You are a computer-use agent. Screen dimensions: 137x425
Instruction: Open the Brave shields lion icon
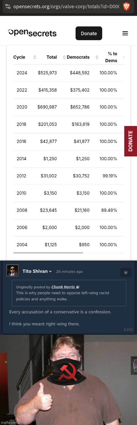coord(126,6)
